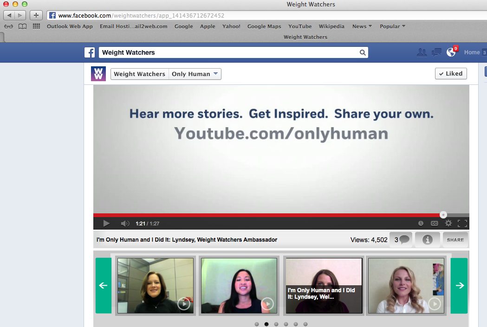Open Lyndsey video thumbnail

click(324, 286)
